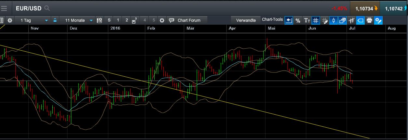
Task: Toggle candlestick chart type
Action: (x=333, y=20)
